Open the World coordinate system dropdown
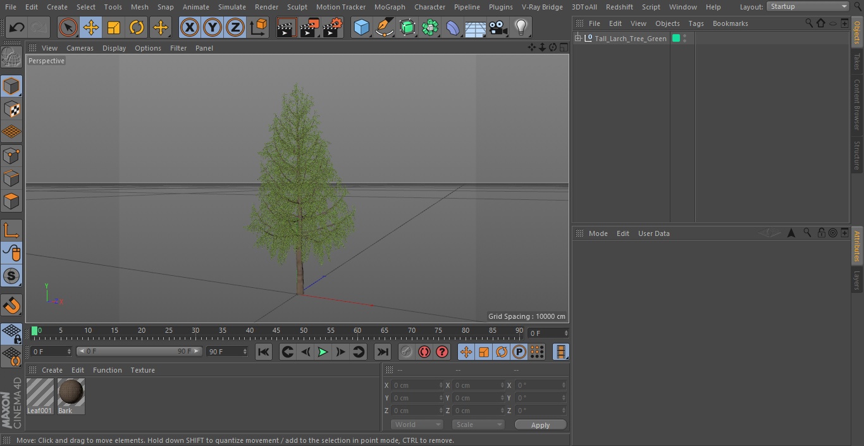This screenshot has height=446, width=864. click(x=416, y=424)
